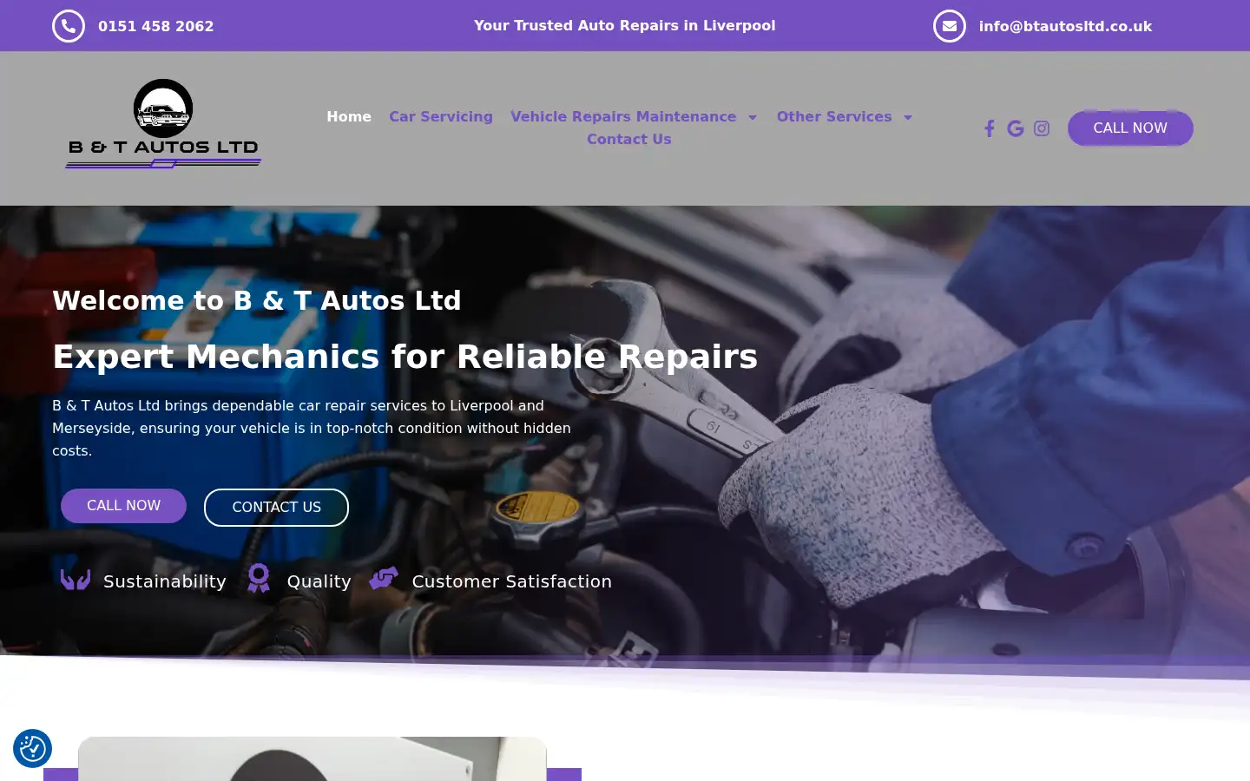1250x781 pixels.
Task: Click the CALL NOW button in the hero
Action: click(x=123, y=506)
